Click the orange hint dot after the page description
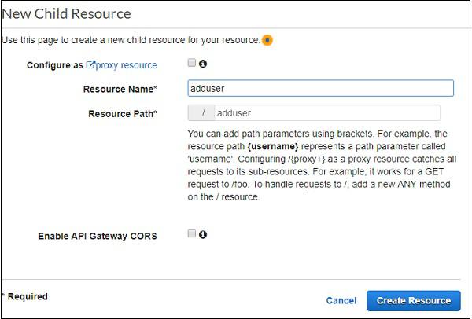The image size is (472, 319). pyautogui.click(x=267, y=40)
